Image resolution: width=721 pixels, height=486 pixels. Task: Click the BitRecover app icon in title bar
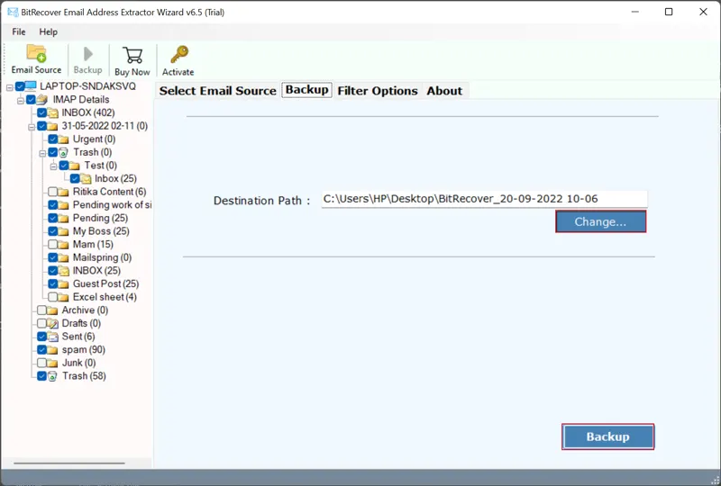(13, 12)
